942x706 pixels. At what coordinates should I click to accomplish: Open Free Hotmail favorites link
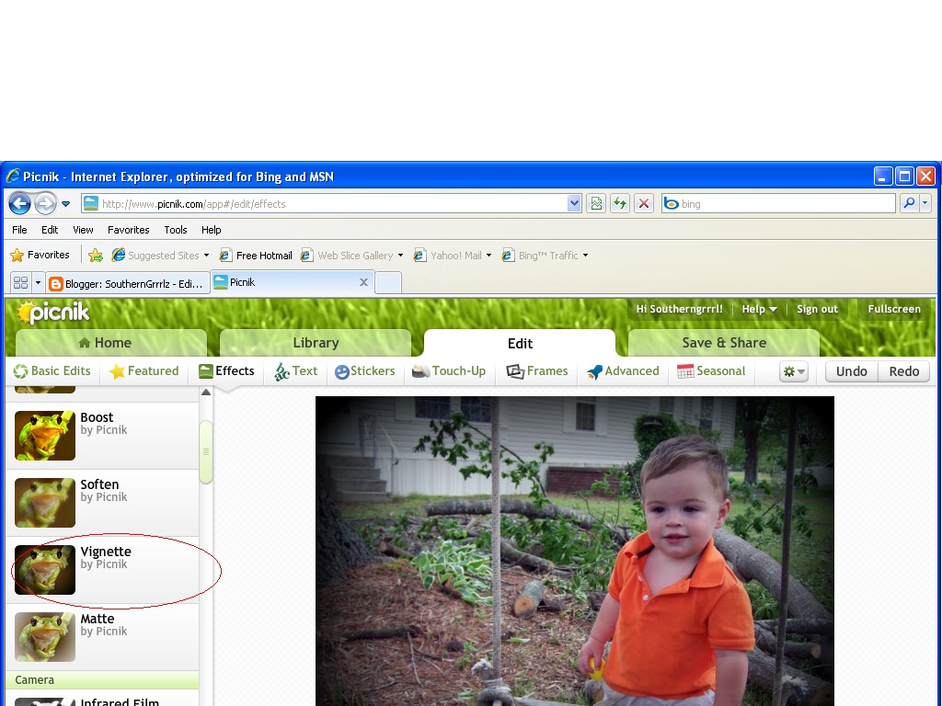(256, 256)
